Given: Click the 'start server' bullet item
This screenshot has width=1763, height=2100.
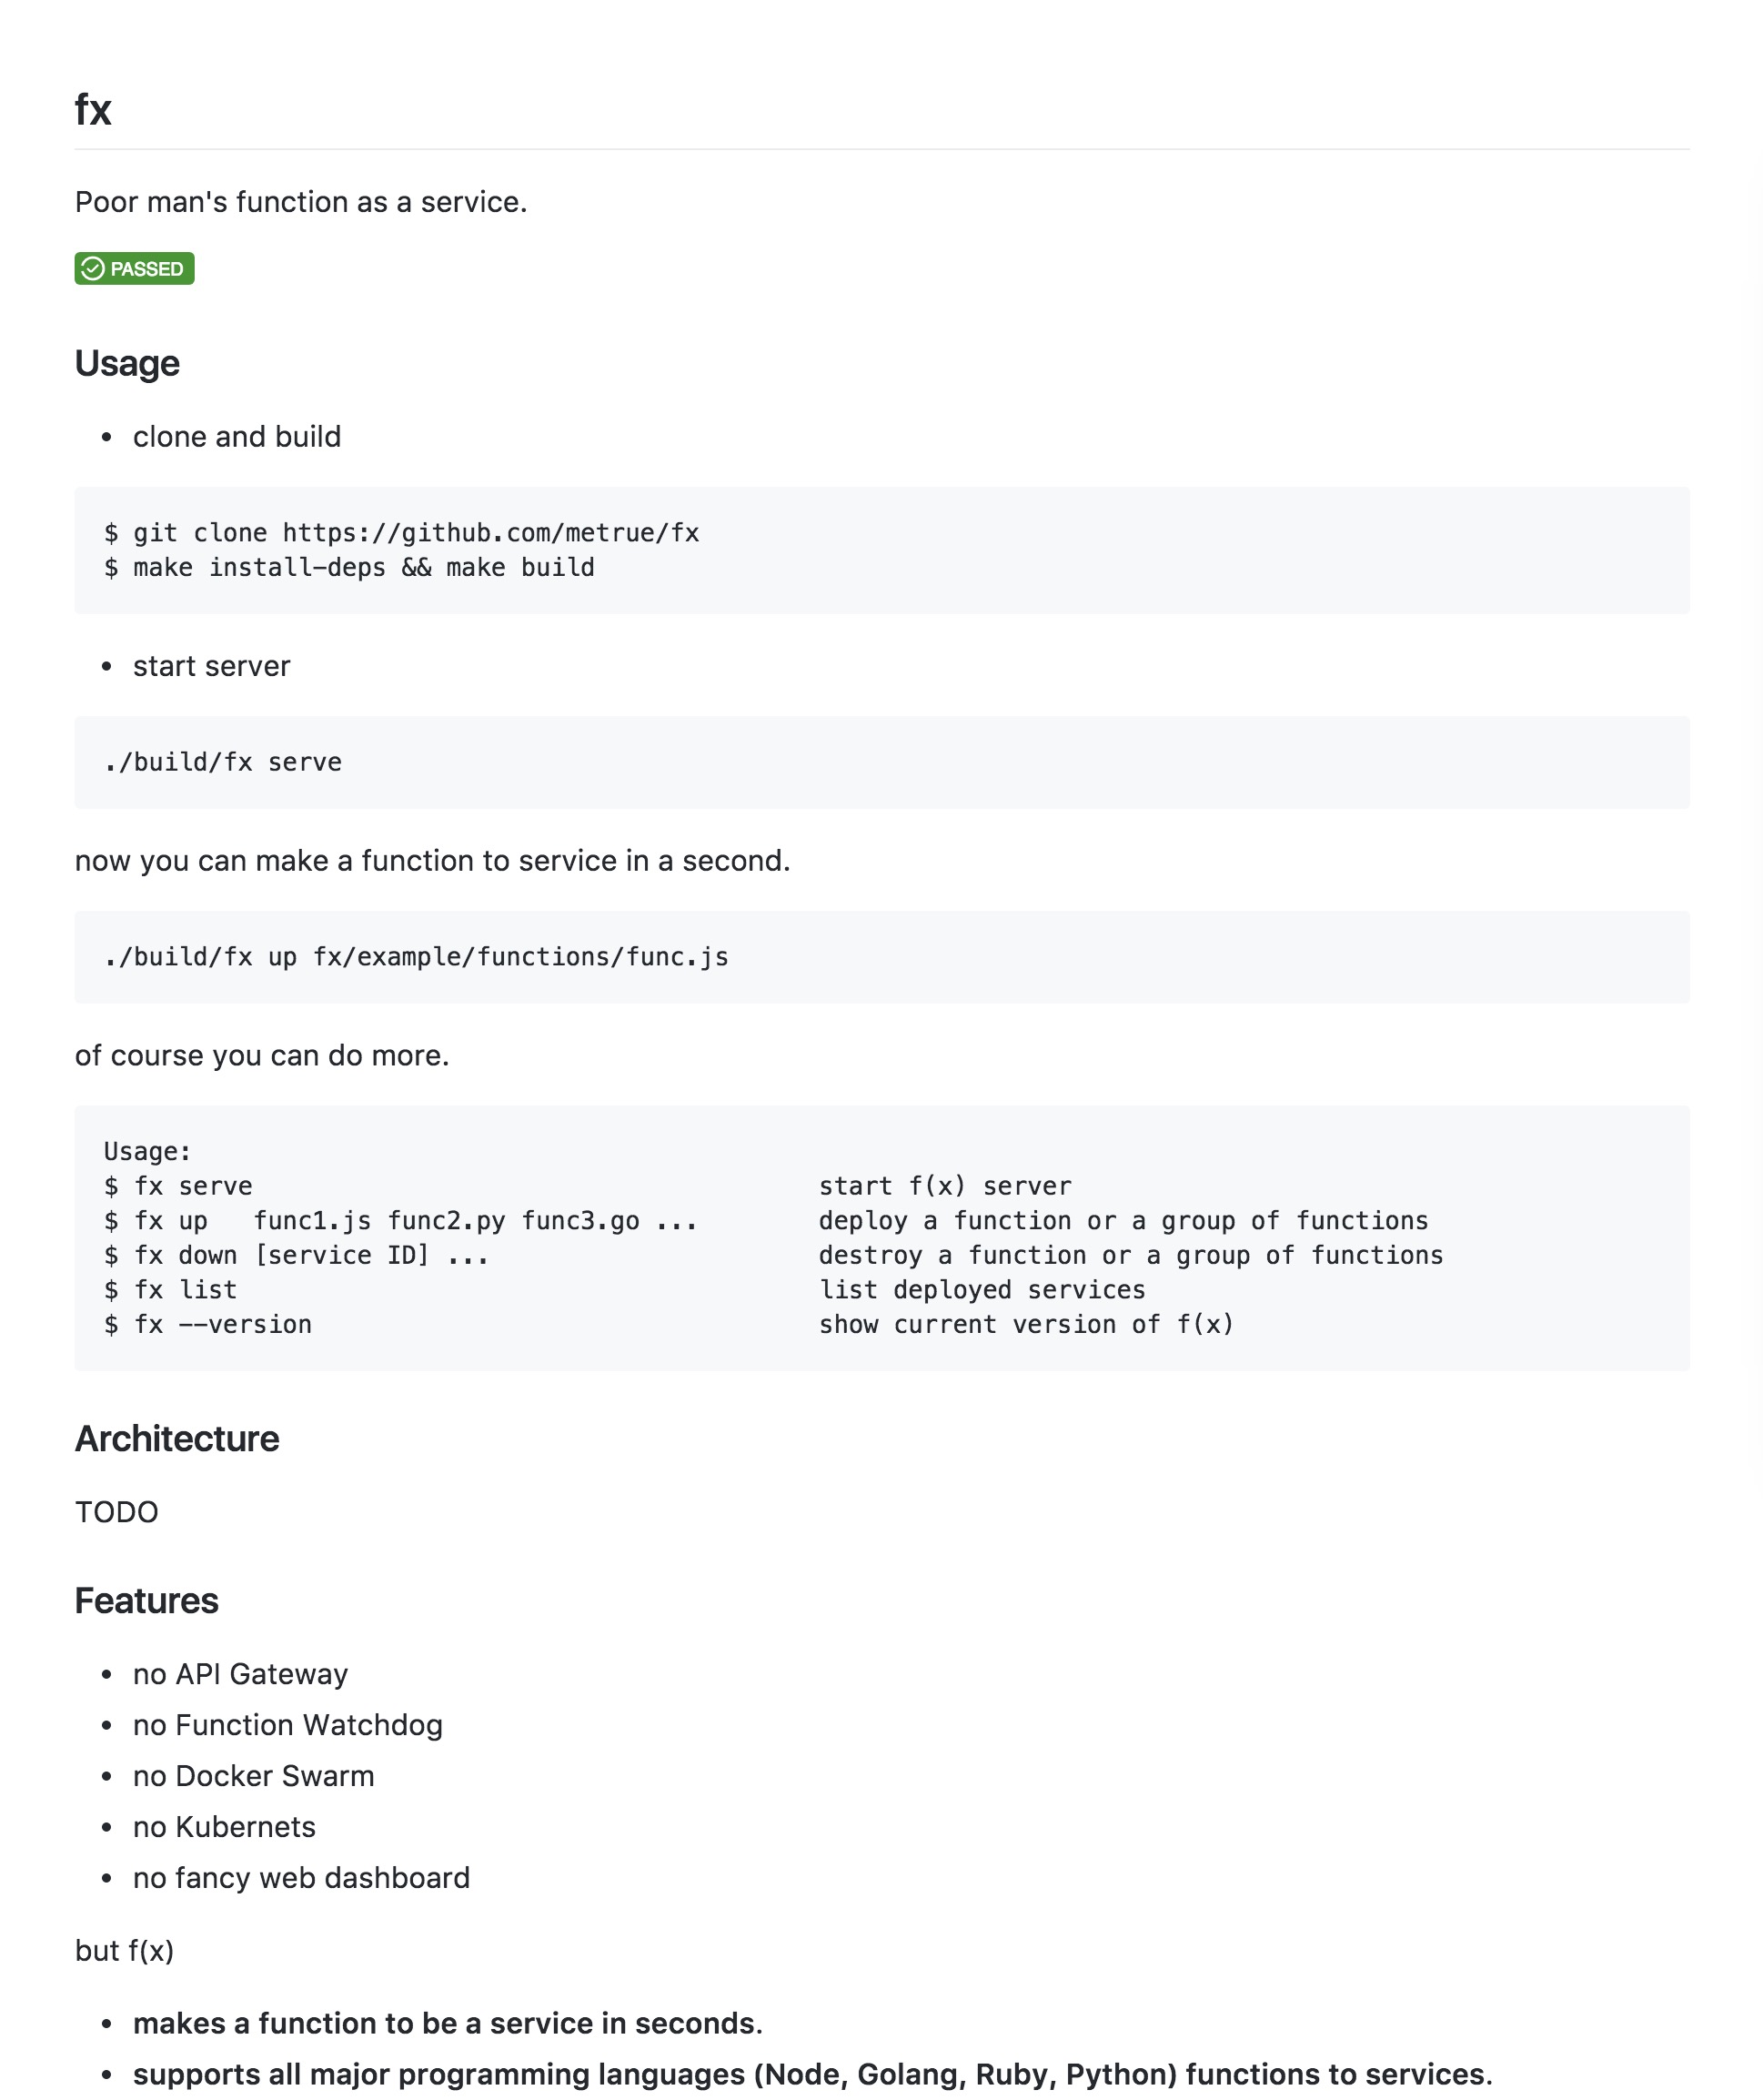Looking at the screenshot, I should pyautogui.click(x=212, y=666).
